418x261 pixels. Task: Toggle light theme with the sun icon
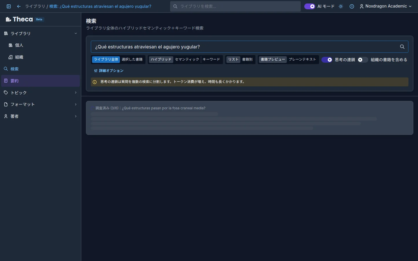coord(341,6)
